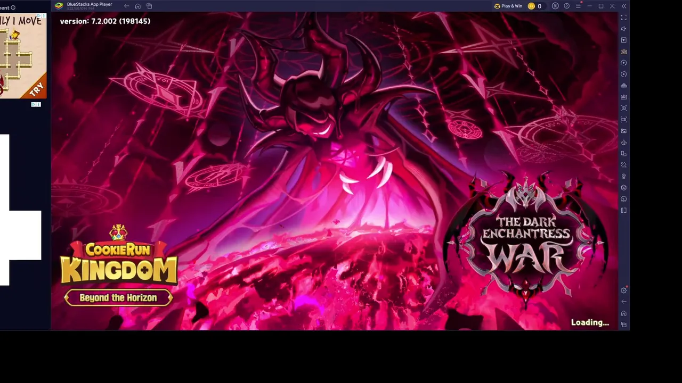This screenshot has width=682, height=383.
Task: Set location via sidebar pin icon
Action: pyautogui.click(x=624, y=176)
